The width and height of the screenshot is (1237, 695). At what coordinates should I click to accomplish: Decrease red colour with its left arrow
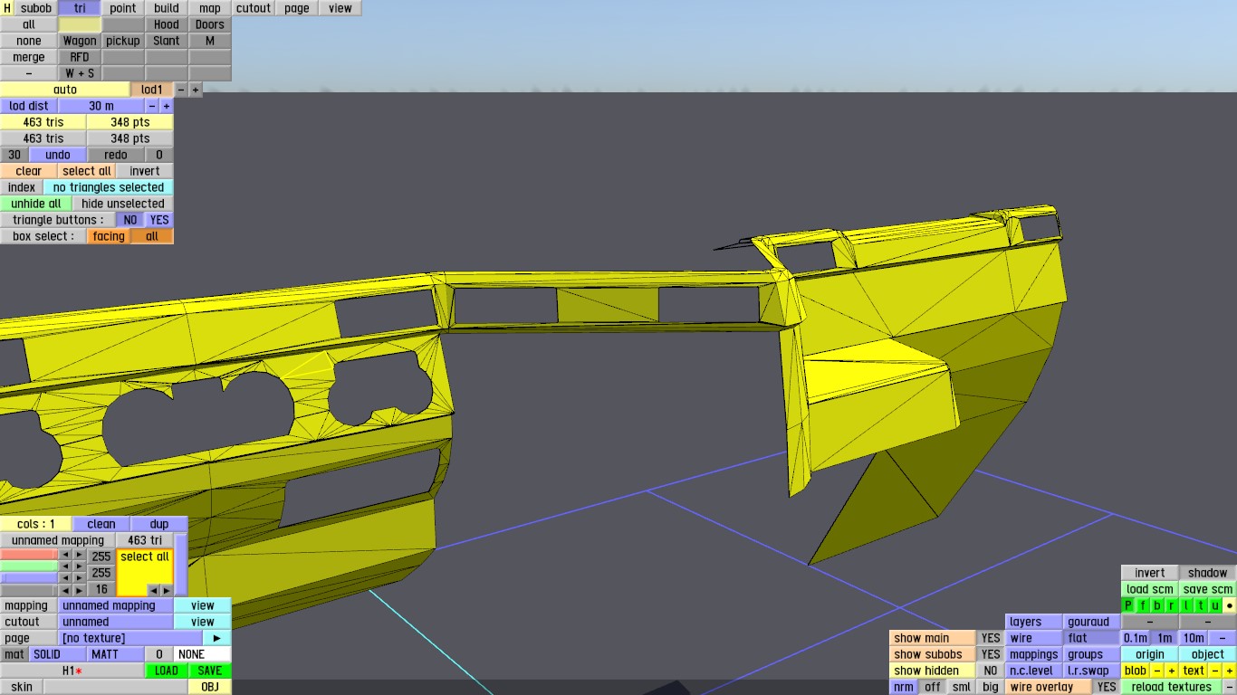pyautogui.click(x=65, y=555)
